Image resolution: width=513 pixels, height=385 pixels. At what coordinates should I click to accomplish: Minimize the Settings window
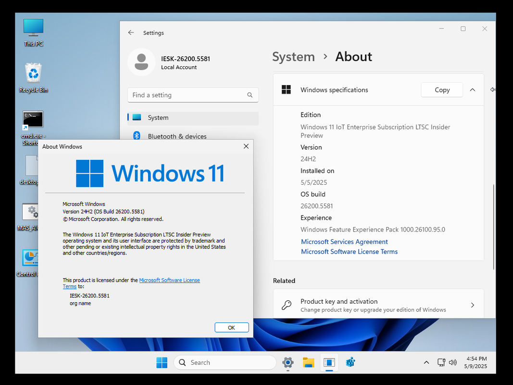click(441, 29)
